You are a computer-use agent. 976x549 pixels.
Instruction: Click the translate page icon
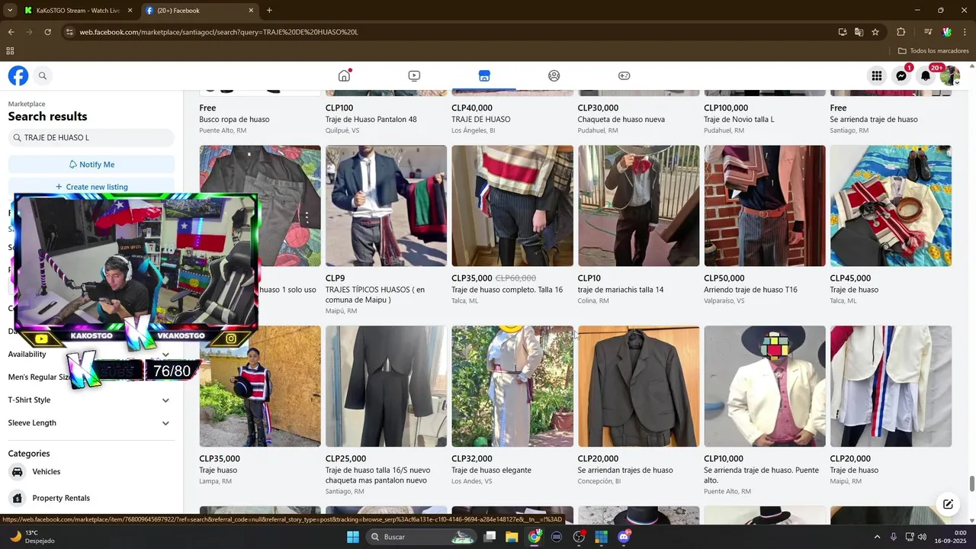pos(859,32)
